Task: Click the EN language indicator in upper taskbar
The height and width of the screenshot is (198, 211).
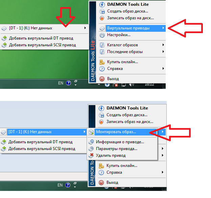Action: [x=61, y=83]
